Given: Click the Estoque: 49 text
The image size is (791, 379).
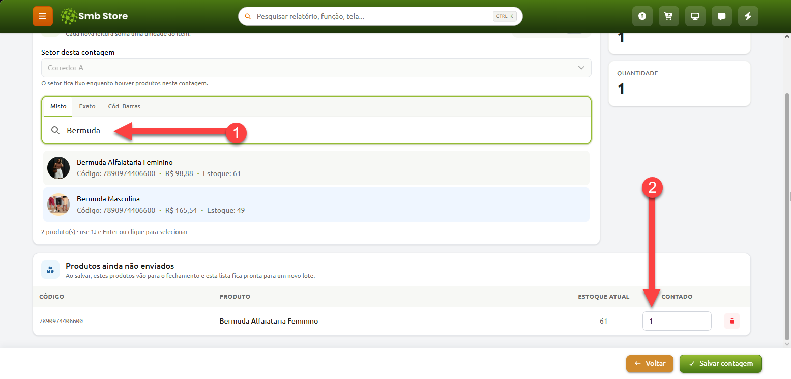Looking at the screenshot, I should [x=225, y=210].
